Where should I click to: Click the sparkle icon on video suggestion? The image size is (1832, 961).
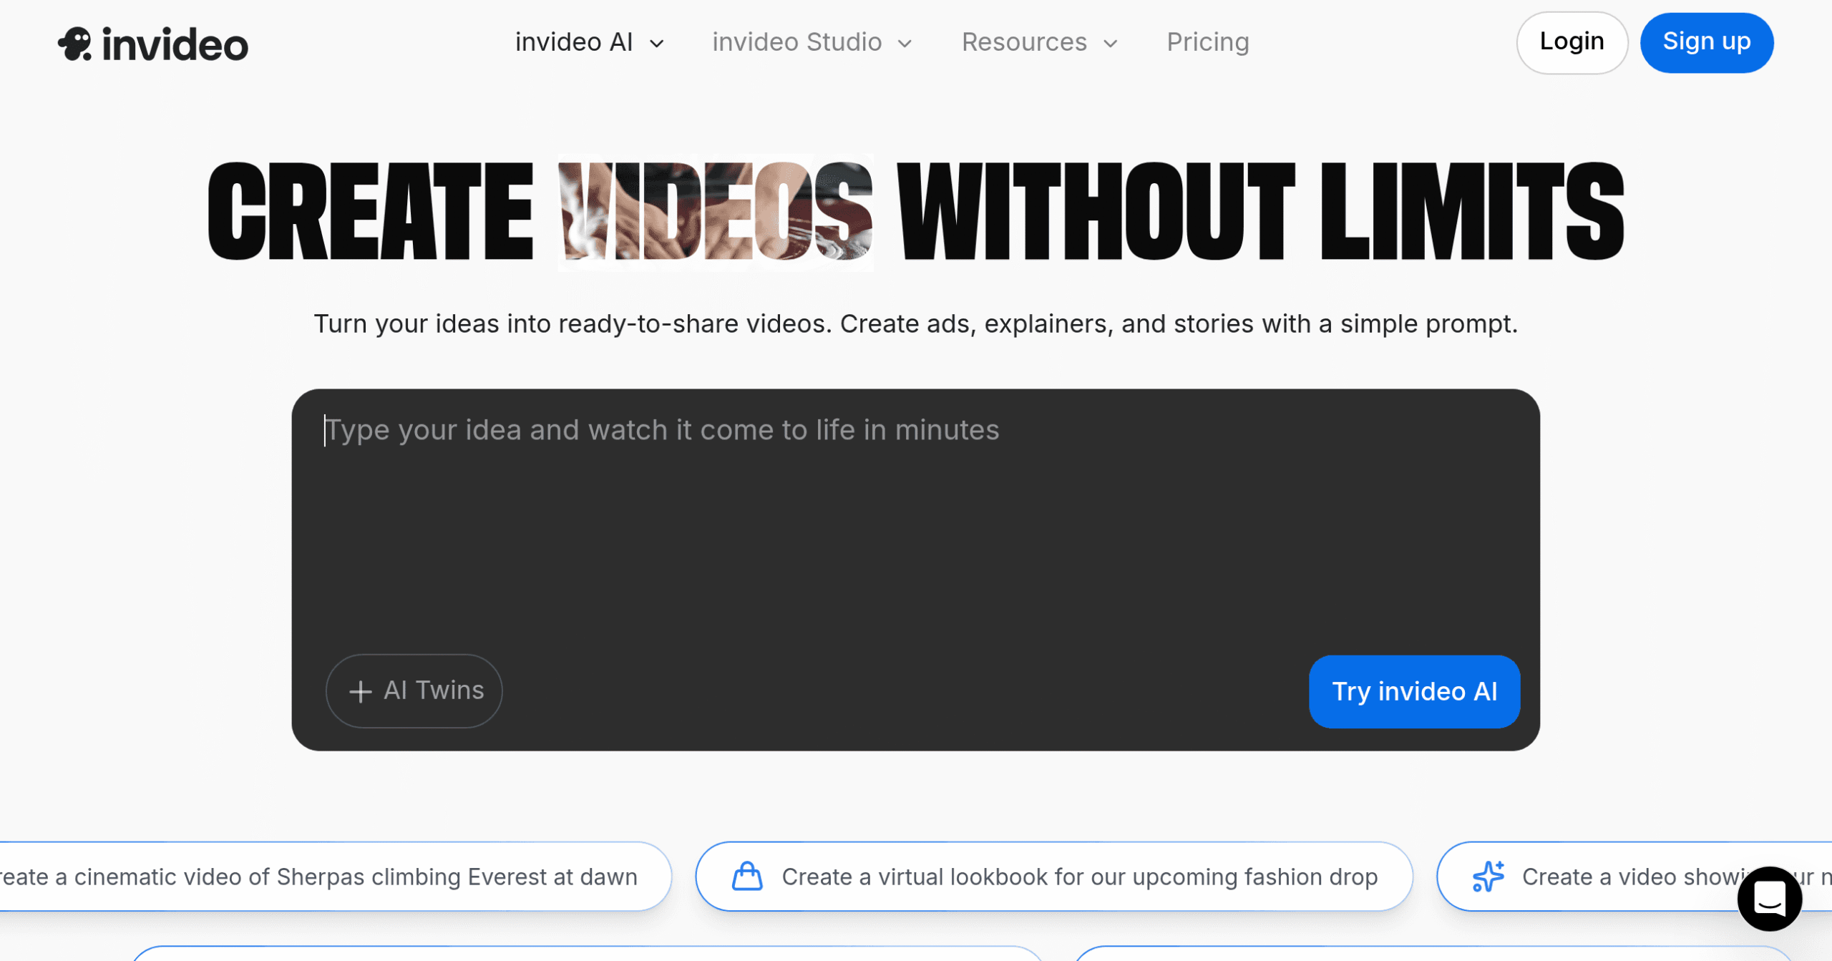(x=1488, y=876)
